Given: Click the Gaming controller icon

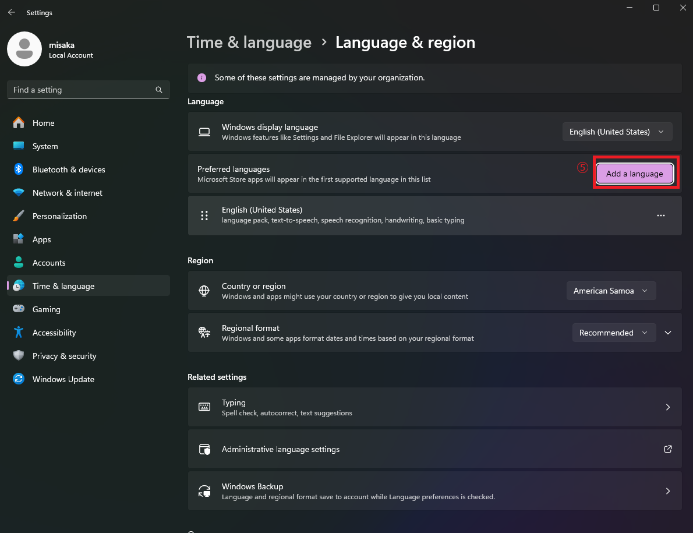Looking at the screenshot, I should coord(19,309).
